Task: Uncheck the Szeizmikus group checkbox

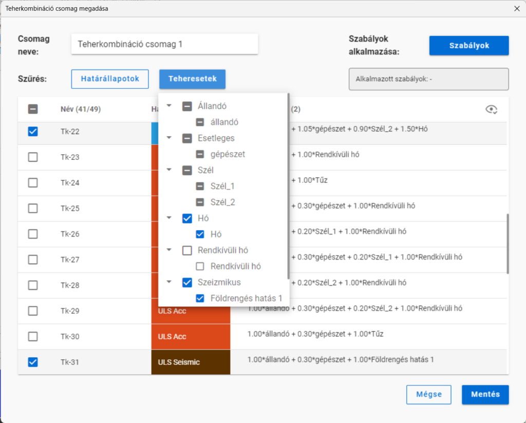Action: point(187,282)
